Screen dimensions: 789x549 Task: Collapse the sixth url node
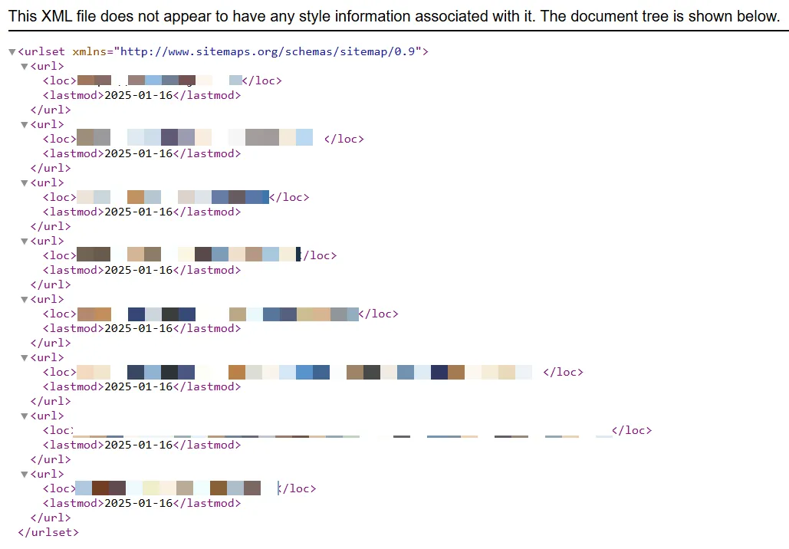point(25,358)
